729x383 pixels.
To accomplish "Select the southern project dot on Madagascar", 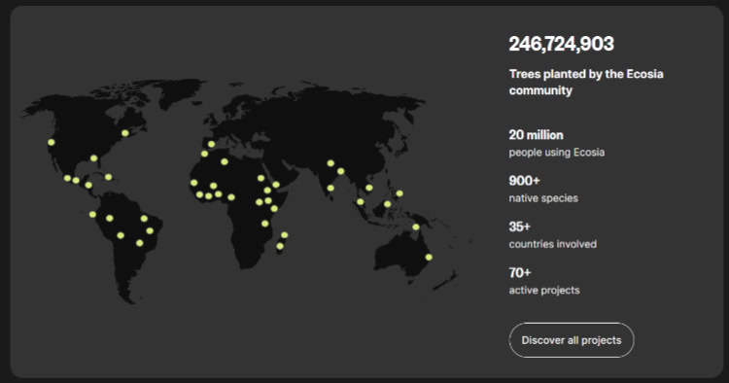I will pyautogui.click(x=280, y=246).
